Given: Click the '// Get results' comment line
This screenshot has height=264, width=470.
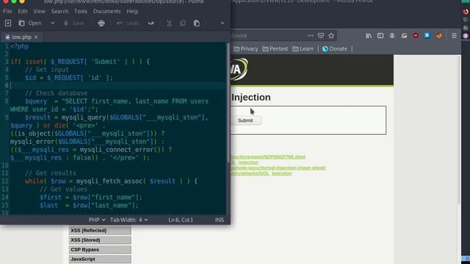Looking at the screenshot, I should 51,173.
